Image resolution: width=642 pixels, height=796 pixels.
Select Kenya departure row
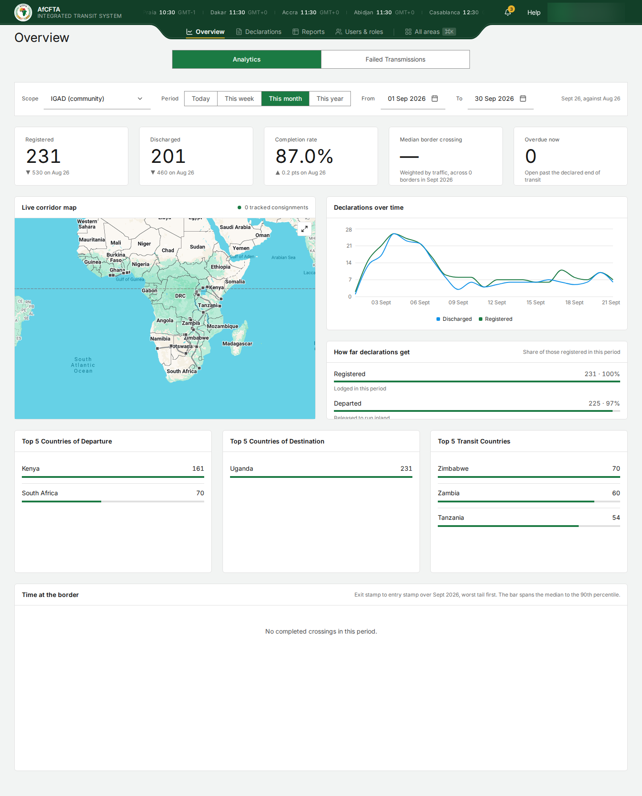113,471
